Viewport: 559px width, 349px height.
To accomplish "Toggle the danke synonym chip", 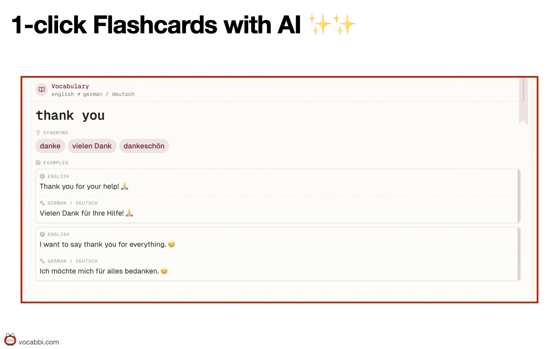I will (x=50, y=146).
